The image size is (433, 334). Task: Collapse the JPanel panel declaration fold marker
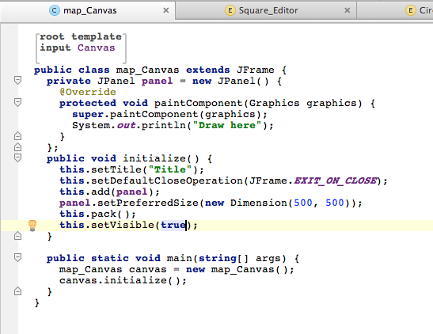(17, 80)
